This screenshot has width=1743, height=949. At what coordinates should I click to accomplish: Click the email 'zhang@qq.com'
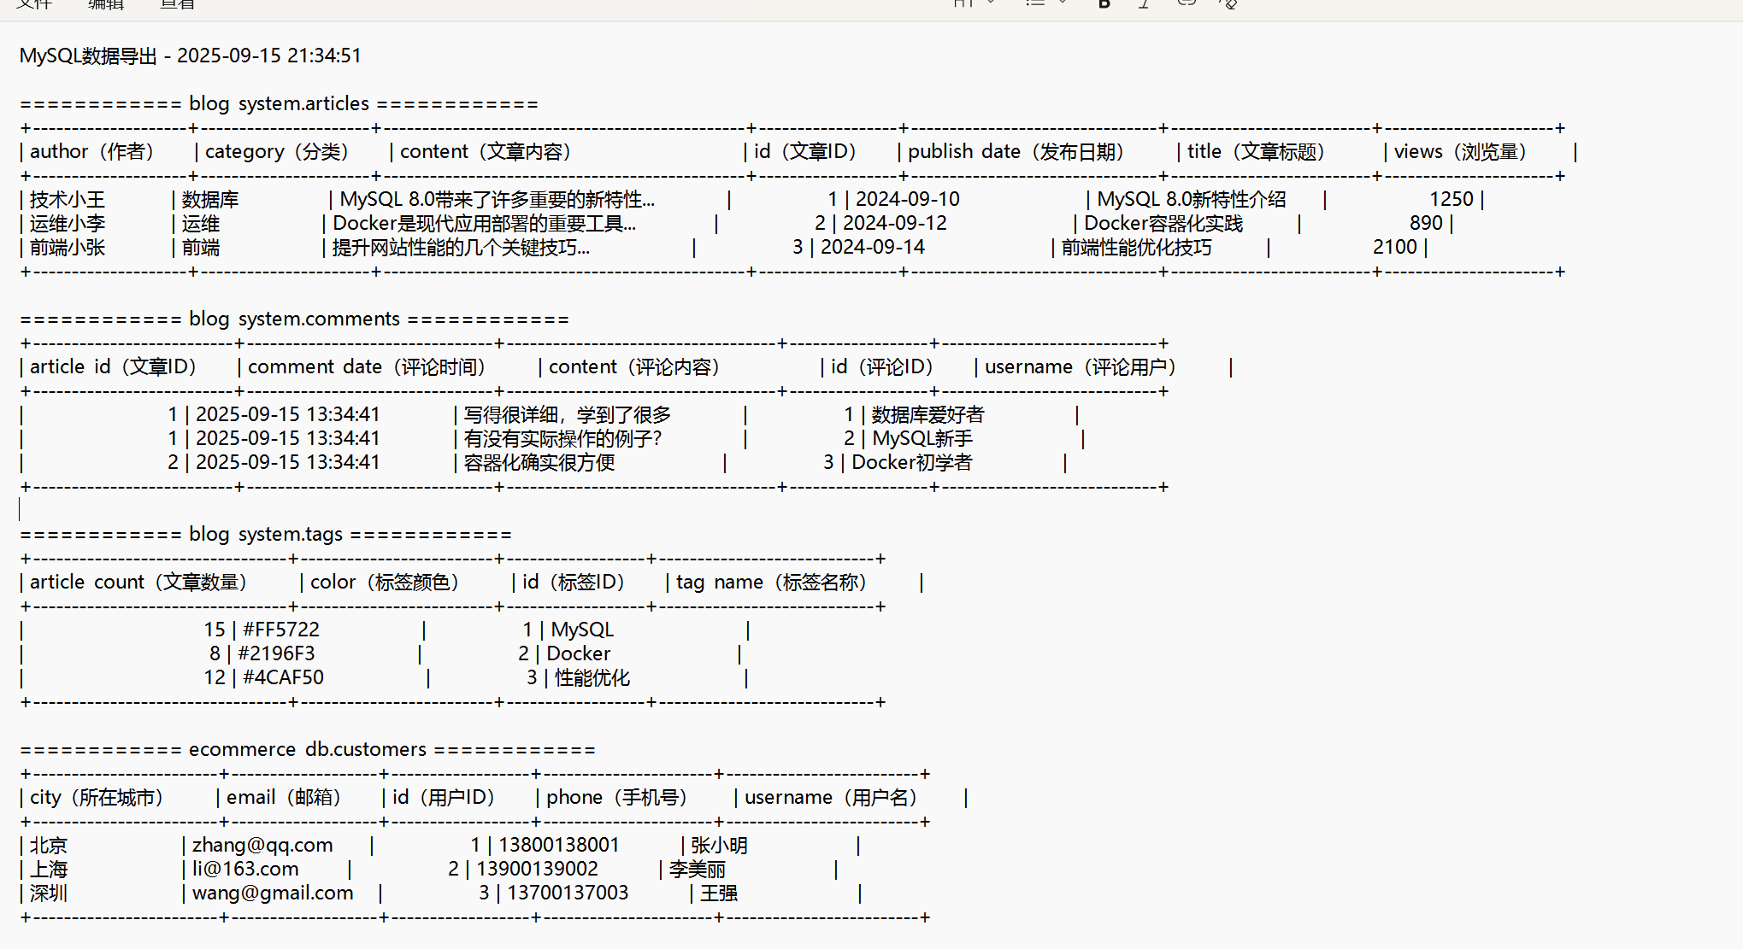[x=262, y=845]
